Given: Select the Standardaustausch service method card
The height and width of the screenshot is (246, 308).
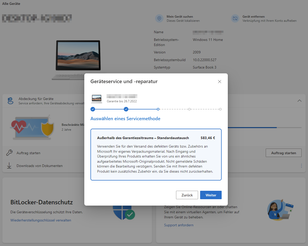Looking at the screenshot, I should pos(156,155).
